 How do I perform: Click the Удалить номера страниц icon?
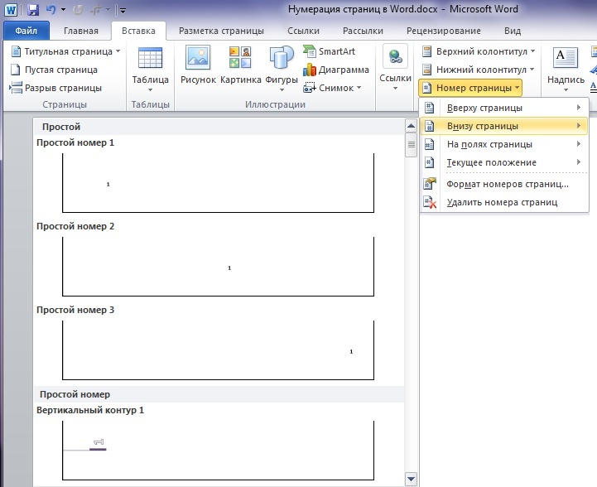[430, 202]
